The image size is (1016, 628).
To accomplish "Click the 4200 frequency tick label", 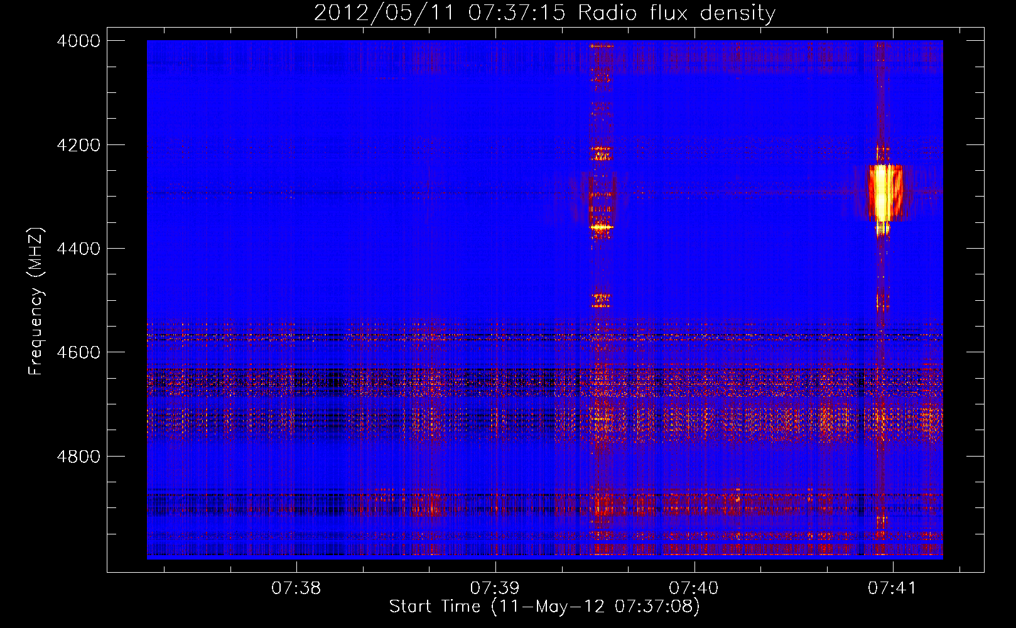I will (78, 145).
